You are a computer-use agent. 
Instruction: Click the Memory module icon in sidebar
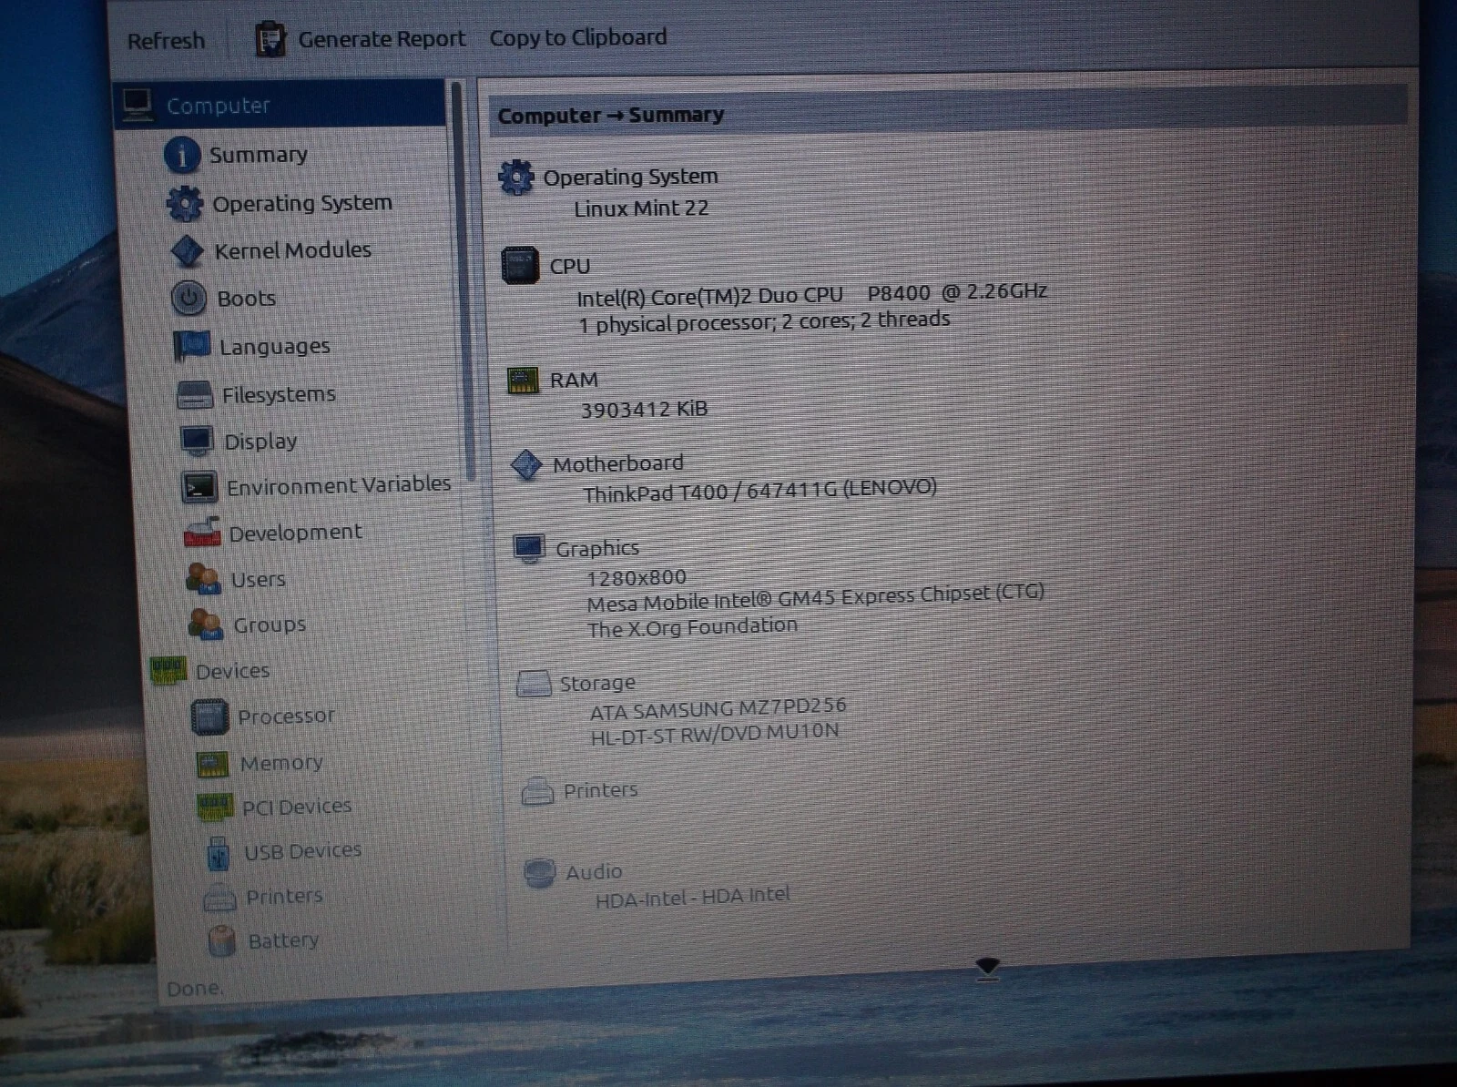pyautogui.click(x=213, y=764)
